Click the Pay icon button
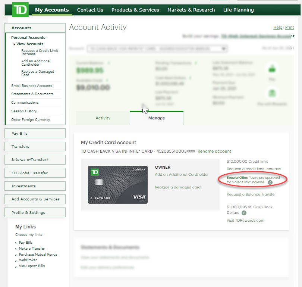The width and height of the screenshot is (302, 287). tap(272, 69)
